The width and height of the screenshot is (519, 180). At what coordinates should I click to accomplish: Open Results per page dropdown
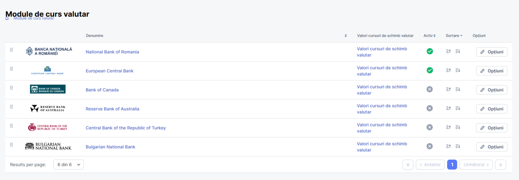click(69, 165)
